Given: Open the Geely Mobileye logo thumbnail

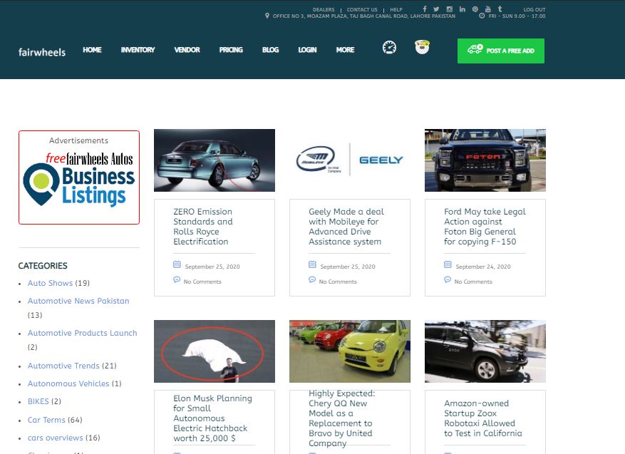Looking at the screenshot, I should coord(350,160).
